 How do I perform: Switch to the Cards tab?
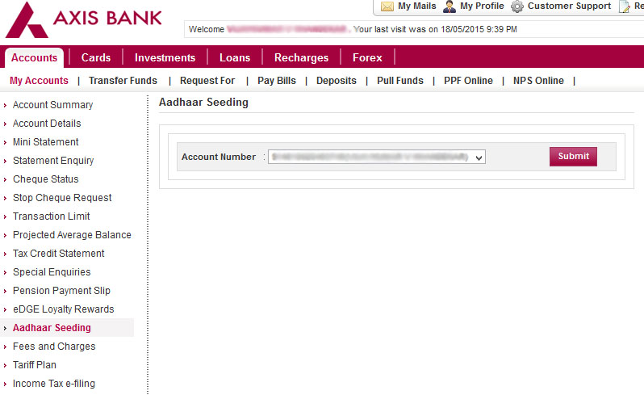96,57
